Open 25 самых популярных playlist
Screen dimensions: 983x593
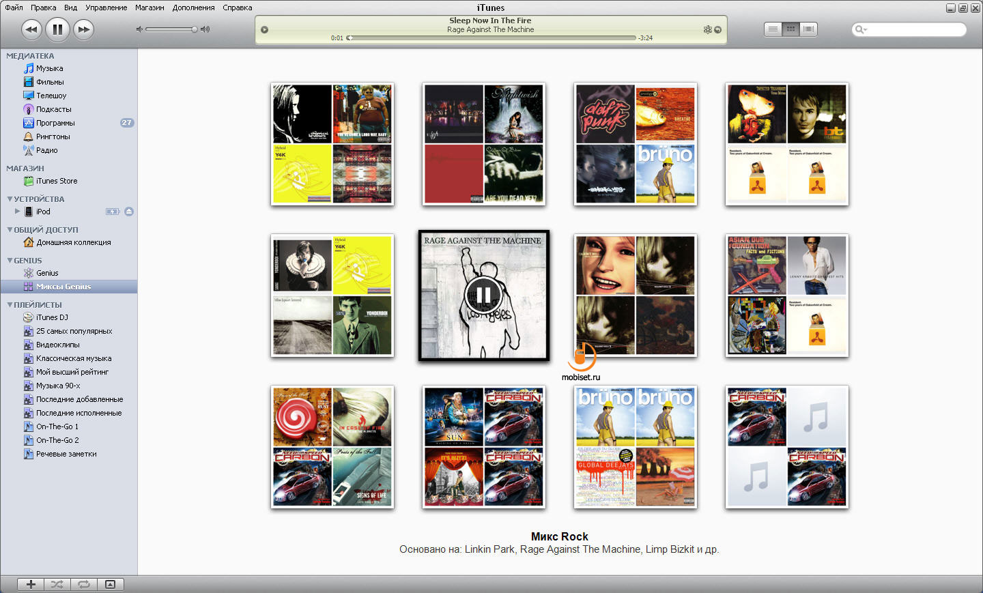tap(74, 331)
